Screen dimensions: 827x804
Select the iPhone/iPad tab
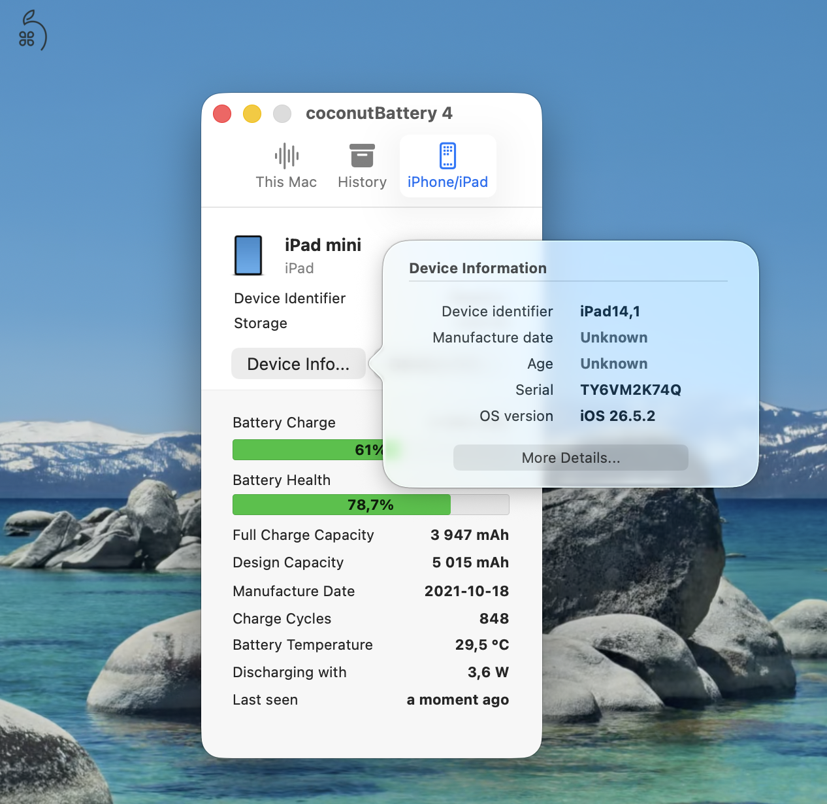point(447,166)
